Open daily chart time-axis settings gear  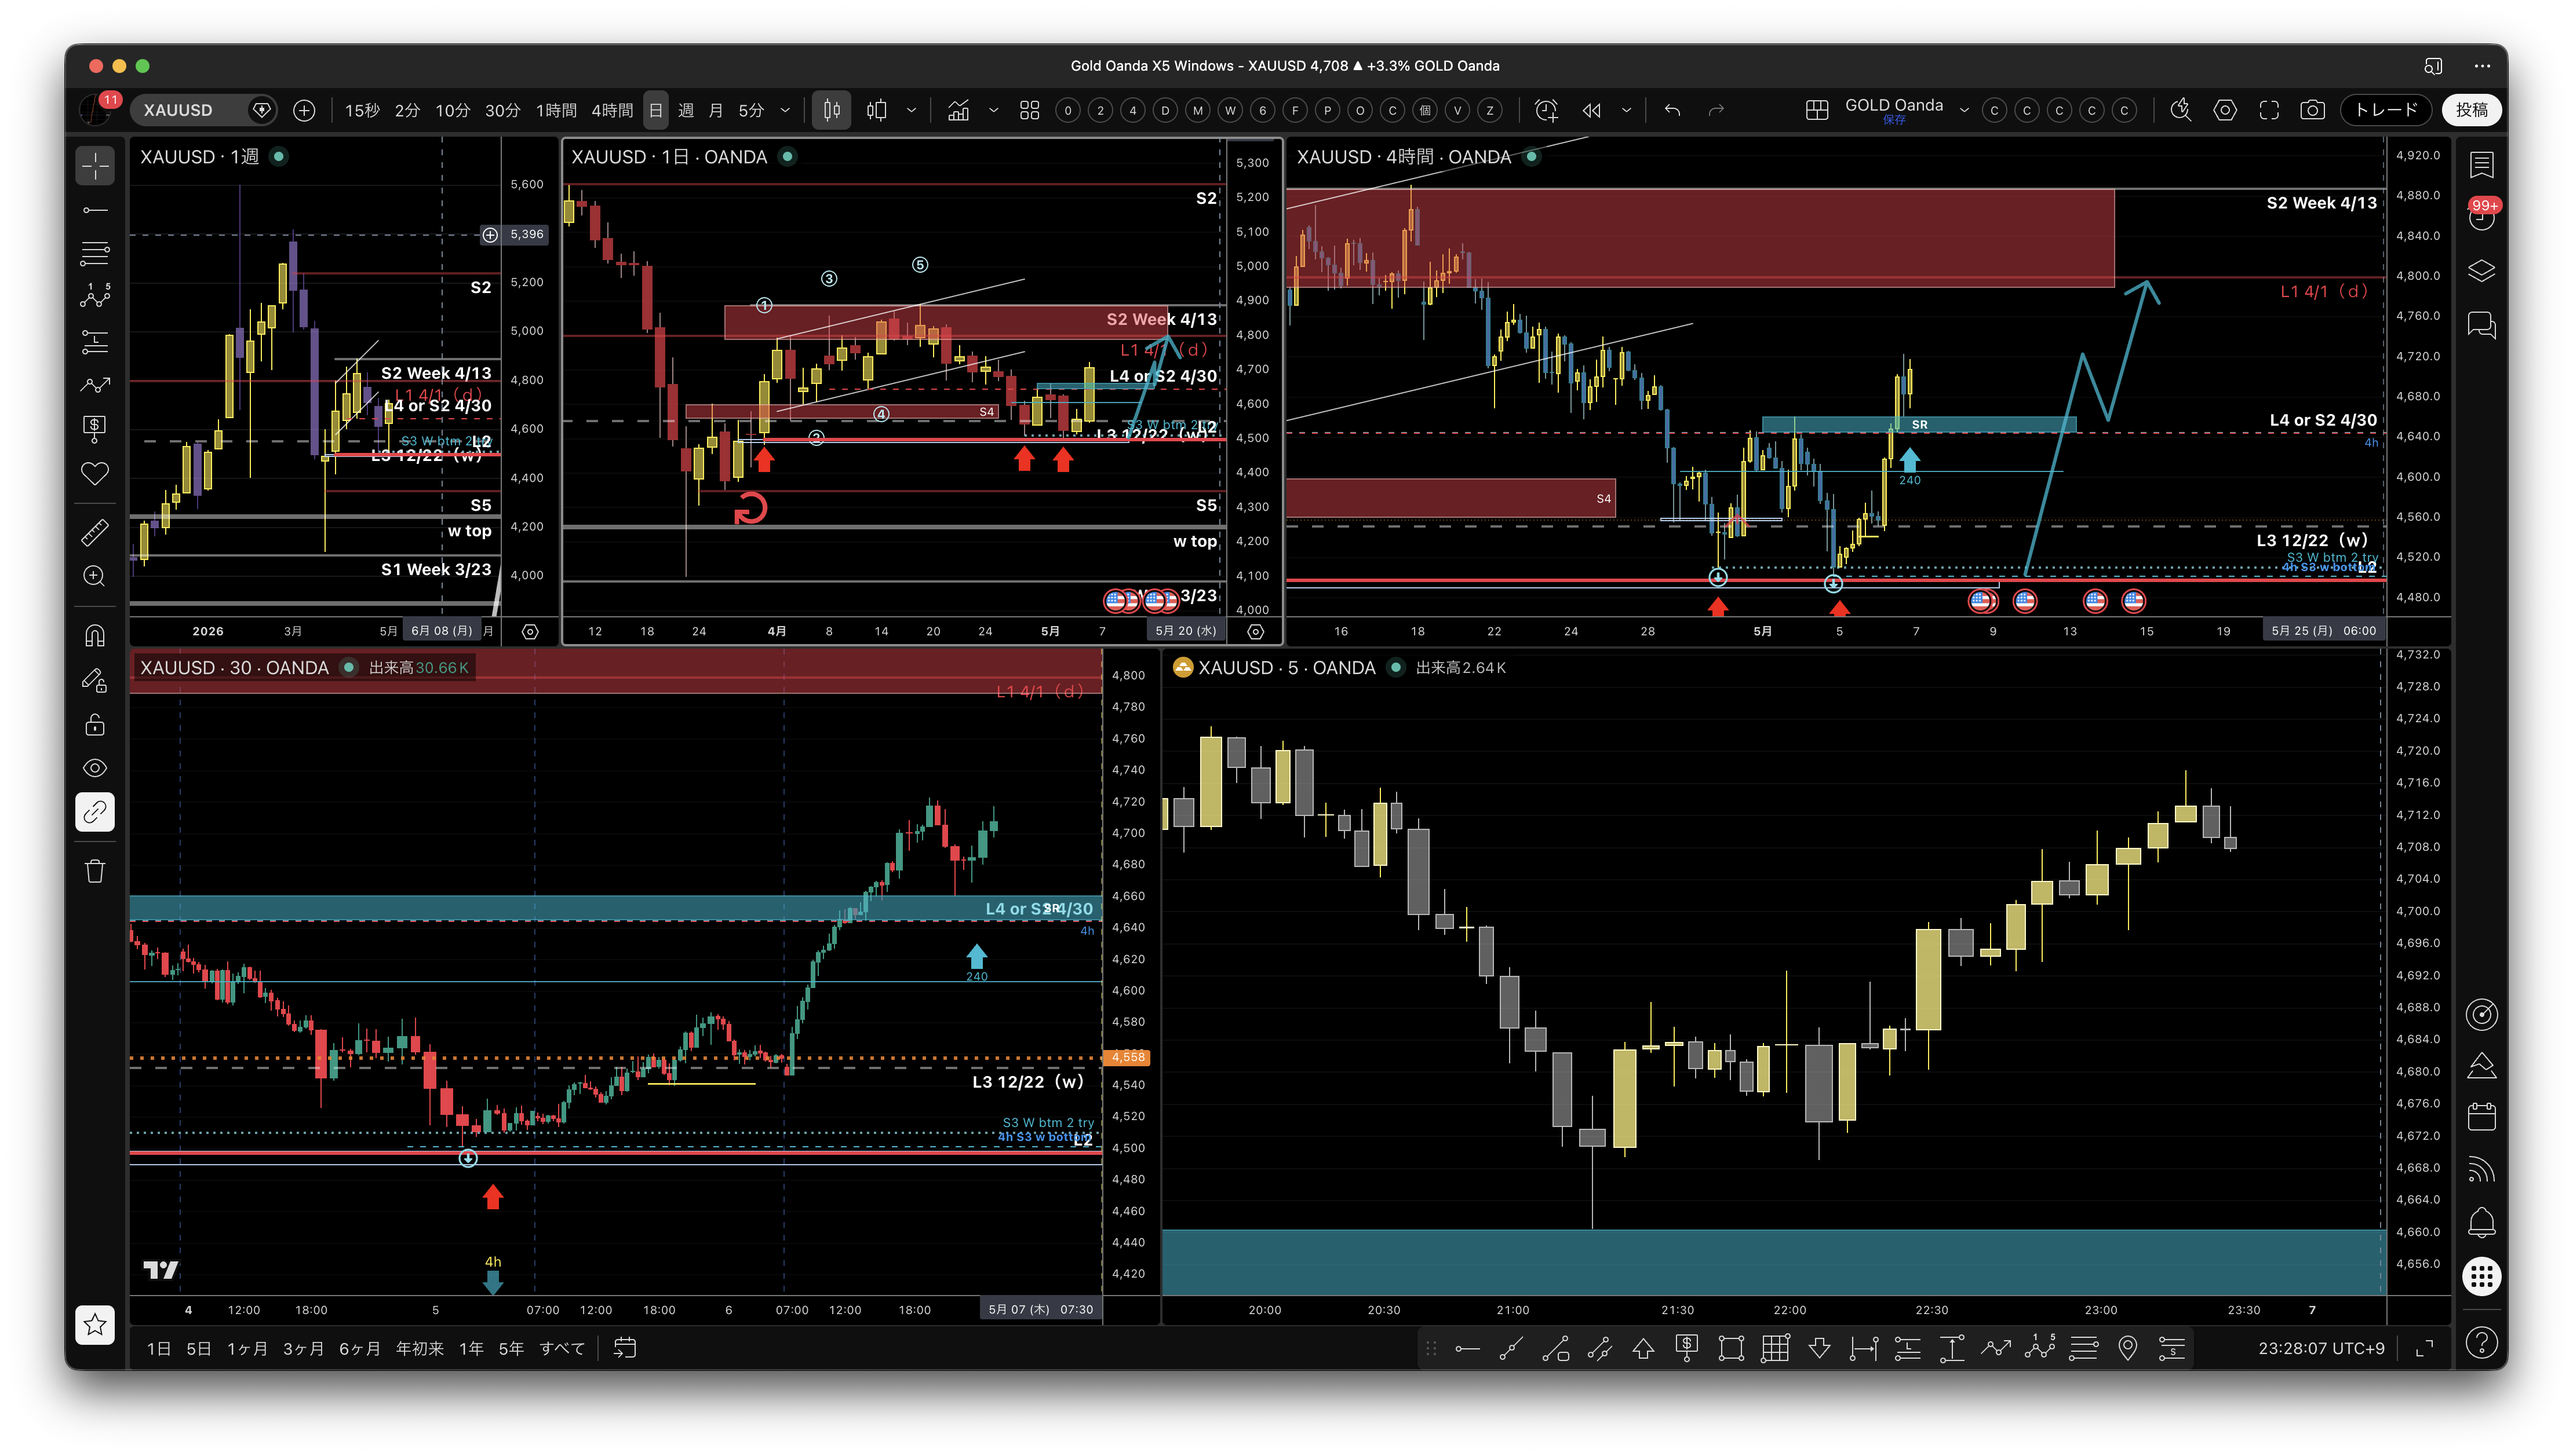1255,631
